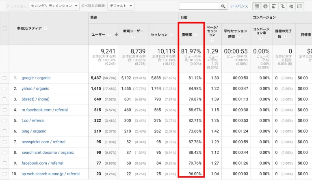Viewport: 312px width, 180px height.
Task: Check the search.smt.docomo / organic checkbox
Action: [x=4, y=152]
